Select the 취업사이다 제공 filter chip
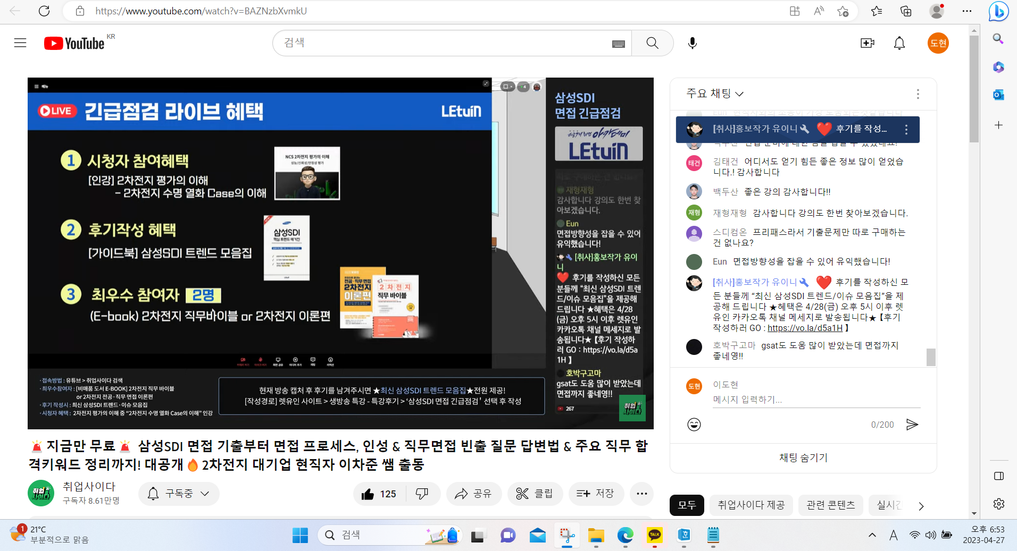The width and height of the screenshot is (1017, 551). [x=751, y=505]
